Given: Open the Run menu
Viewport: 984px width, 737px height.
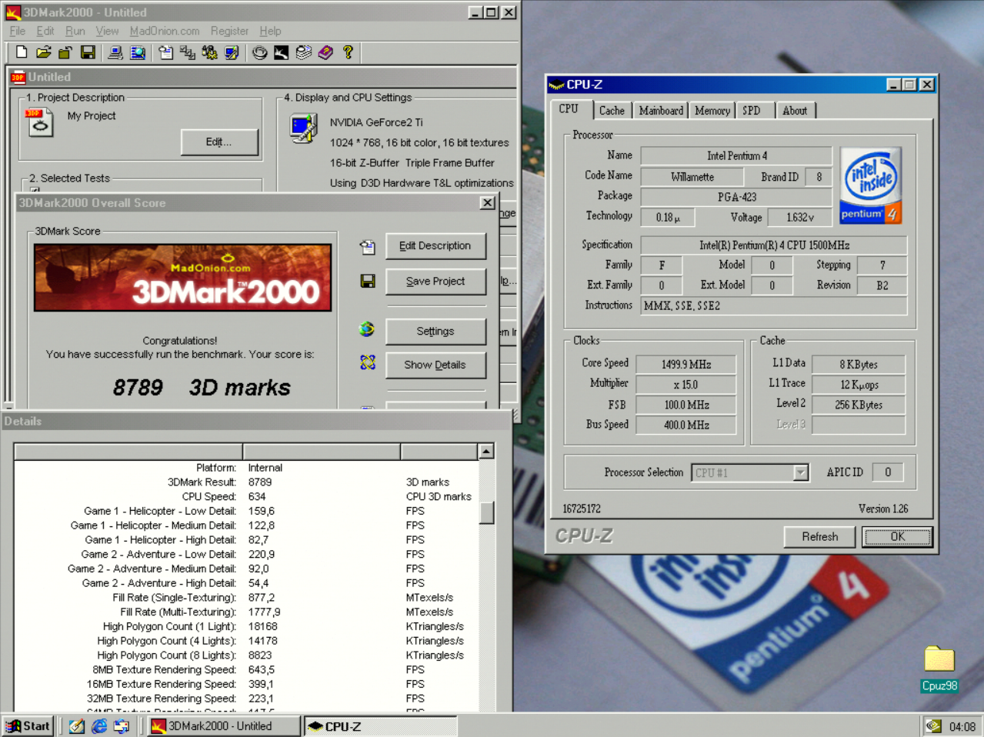Looking at the screenshot, I should tap(75, 31).
